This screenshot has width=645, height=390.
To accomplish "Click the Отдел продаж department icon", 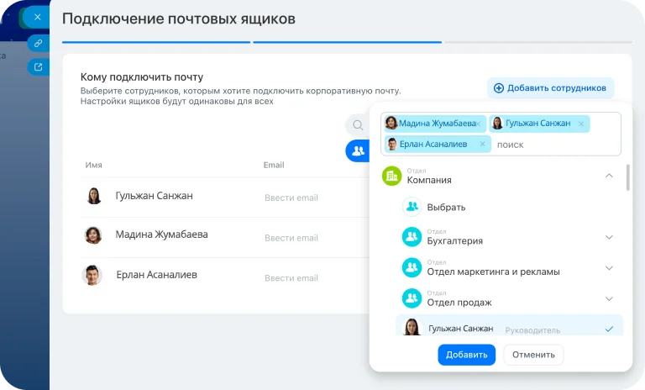I will pyautogui.click(x=412, y=298).
